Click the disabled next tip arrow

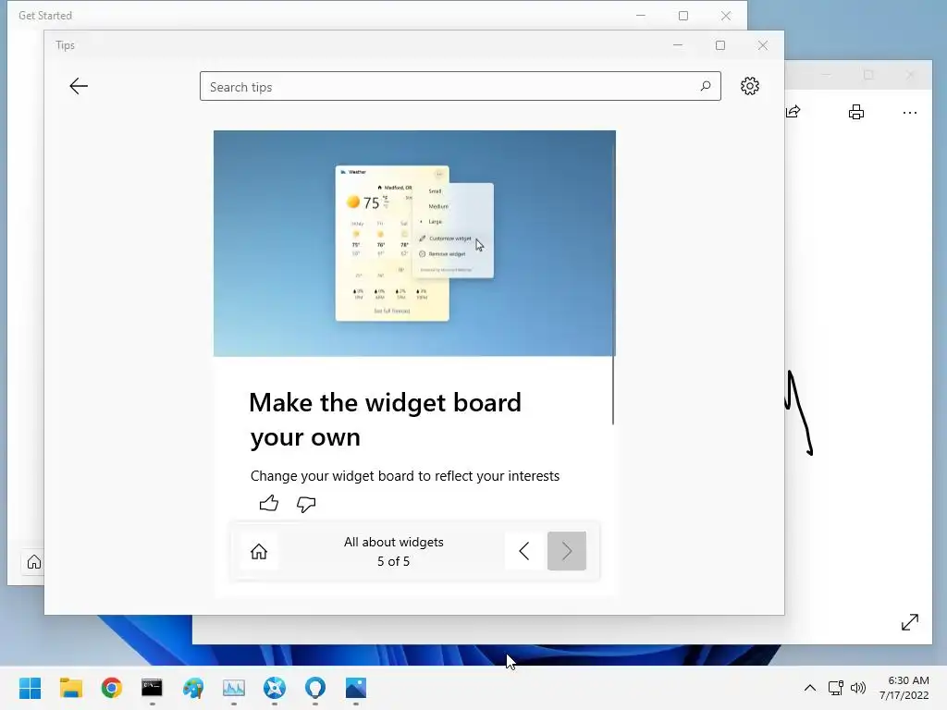tap(567, 551)
